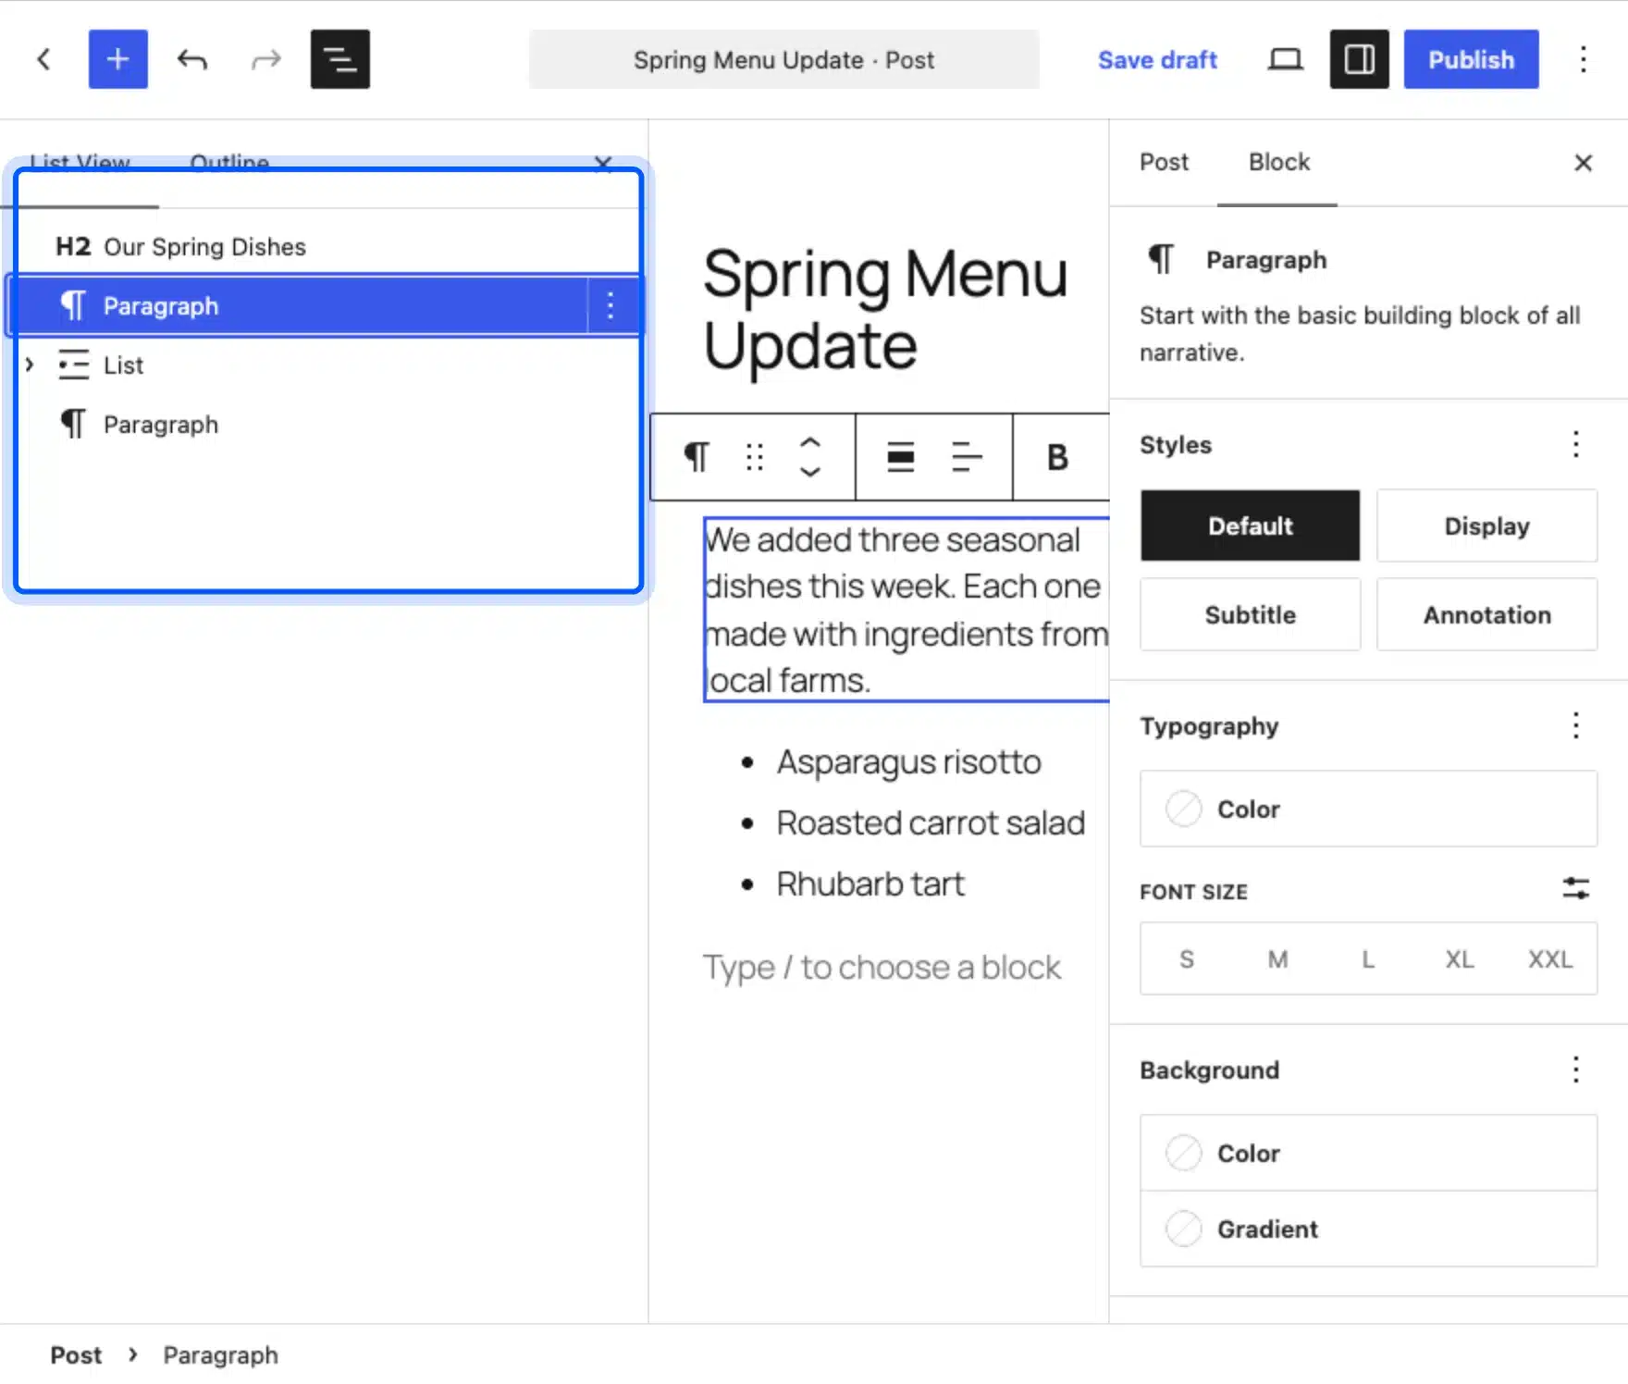Apply the Display paragraph style
This screenshot has width=1628, height=1384.
[x=1486, y=525]
